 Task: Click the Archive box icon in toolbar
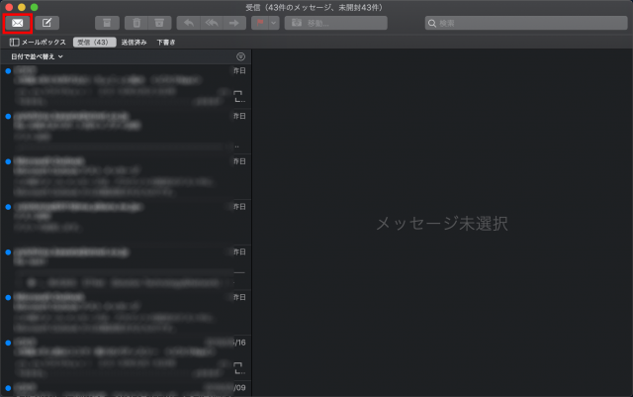pyautogui.click(x=107, y=23)
